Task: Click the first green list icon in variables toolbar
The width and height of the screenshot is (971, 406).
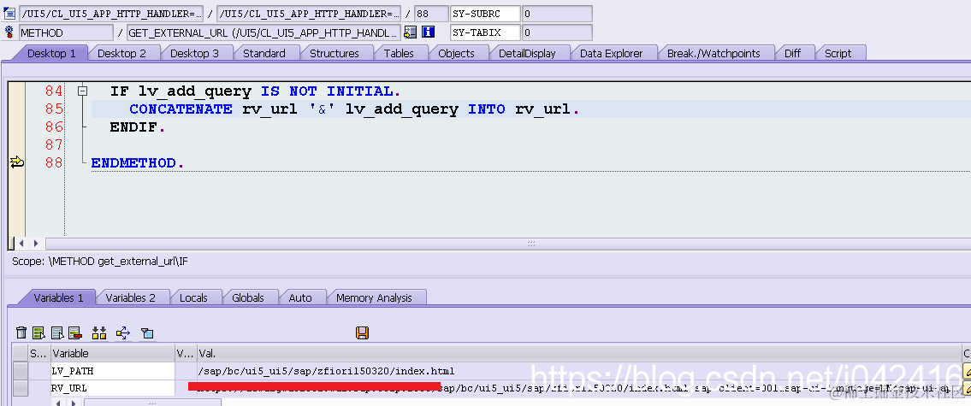Action: pyautogui.click(x=39, y=333)
